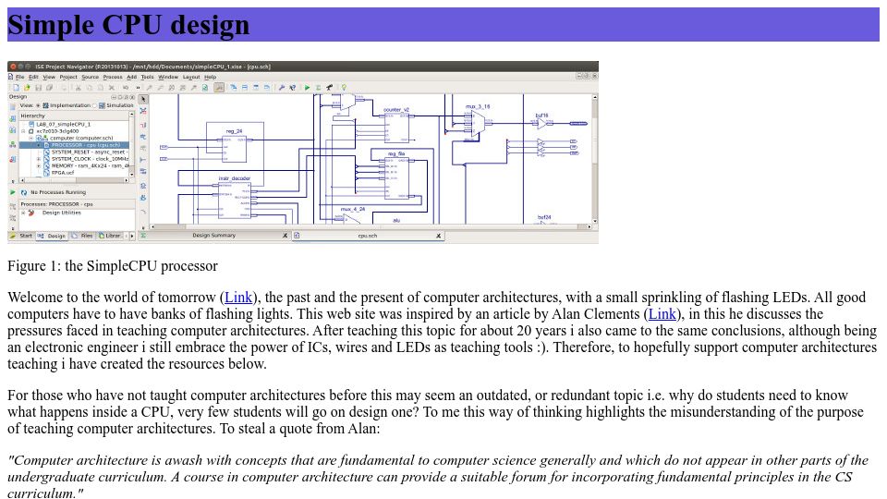Click the mux_3_16 multiplexer symbol

(478, 123)
